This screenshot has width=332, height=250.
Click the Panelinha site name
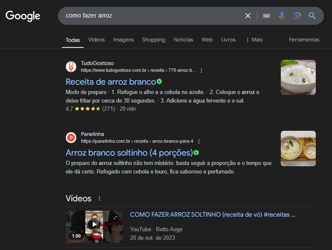(x=93, y=134)
